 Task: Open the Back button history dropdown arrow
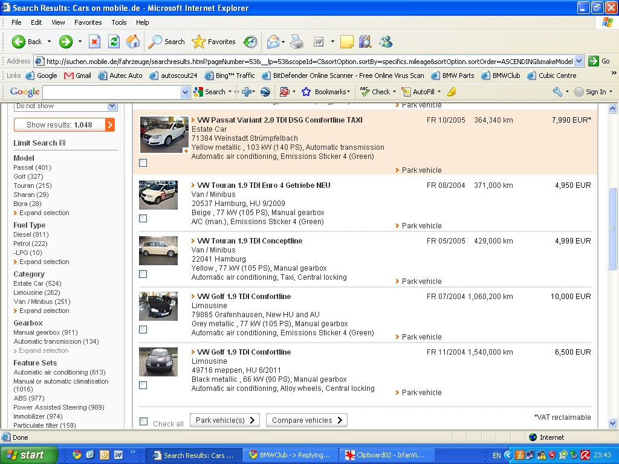49,42
